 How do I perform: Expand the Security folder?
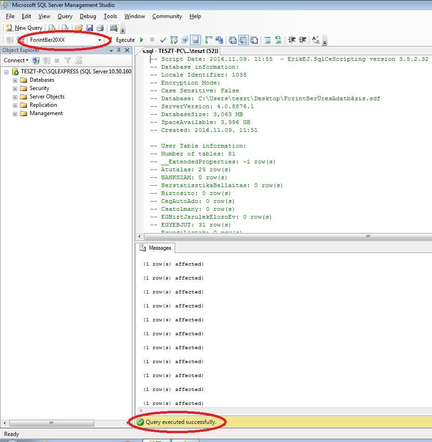coord(15,89)
